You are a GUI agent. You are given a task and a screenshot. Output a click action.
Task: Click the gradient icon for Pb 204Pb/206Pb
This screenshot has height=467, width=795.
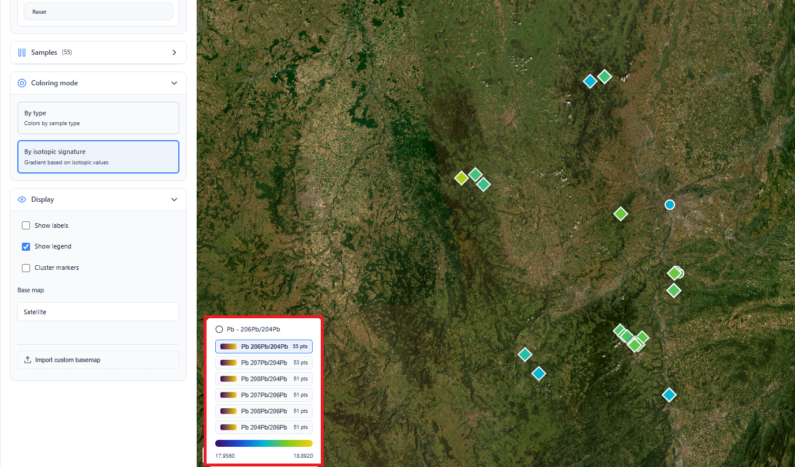228,427
